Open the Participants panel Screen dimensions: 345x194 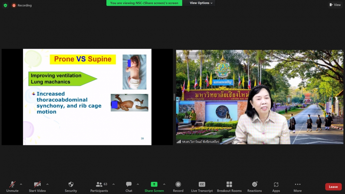tap(99, 185)
